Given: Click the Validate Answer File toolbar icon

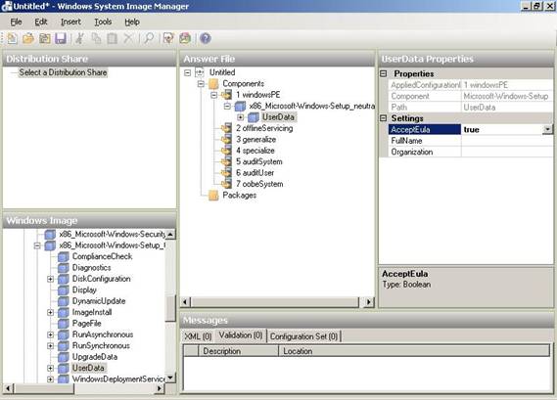Looking at the screenshot, I should 168,38.
